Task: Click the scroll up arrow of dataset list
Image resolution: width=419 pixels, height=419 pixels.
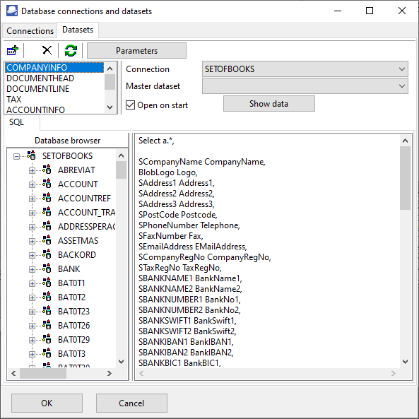Action: 110,69
